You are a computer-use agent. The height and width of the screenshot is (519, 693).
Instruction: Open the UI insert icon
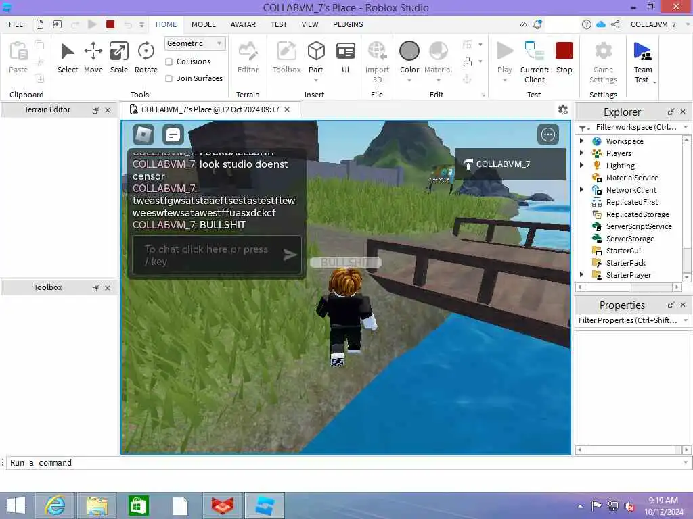346,51
